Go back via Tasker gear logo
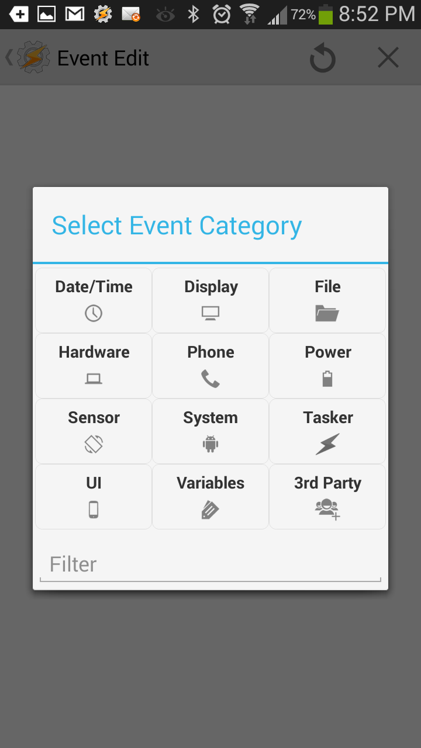This screenshot has height=748, width=421. tap(29, 57)
